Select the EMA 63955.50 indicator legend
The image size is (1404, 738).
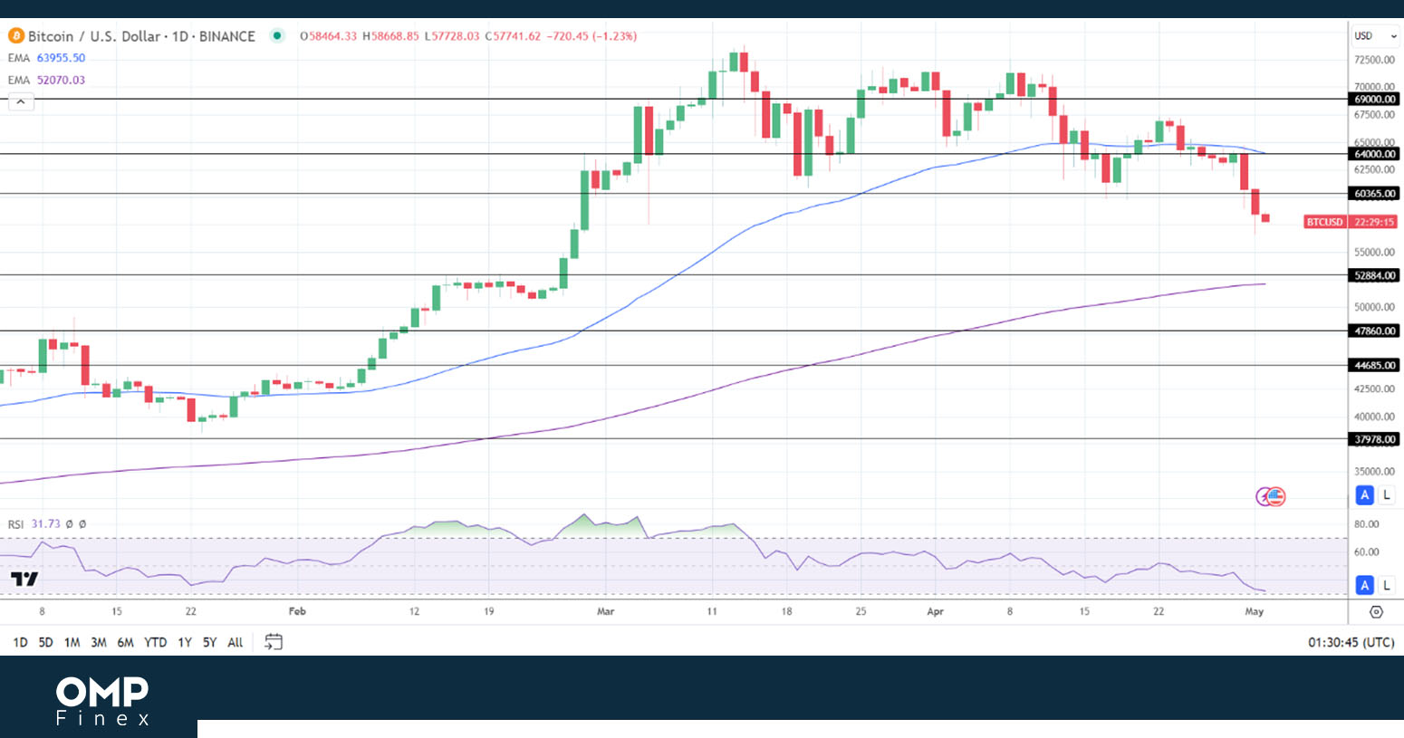tap(46, 58)
